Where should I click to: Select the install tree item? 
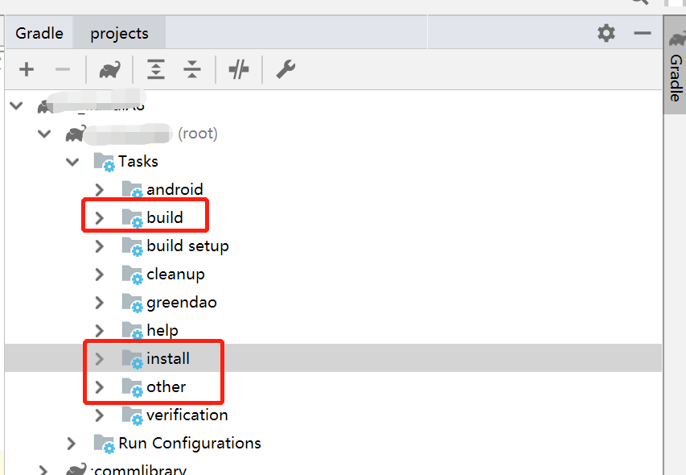point(168,358)
